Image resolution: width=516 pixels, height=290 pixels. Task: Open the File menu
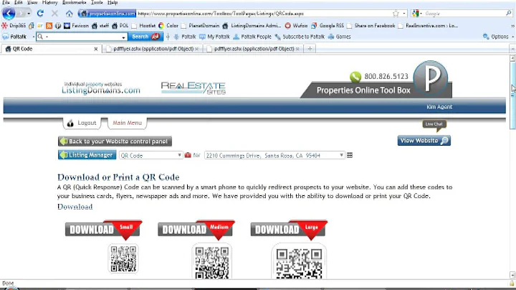tap(6, 3)
